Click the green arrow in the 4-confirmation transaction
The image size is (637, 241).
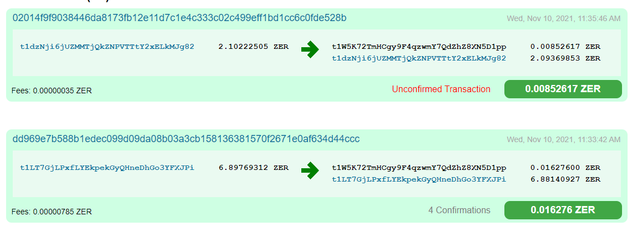coord(310,172)
